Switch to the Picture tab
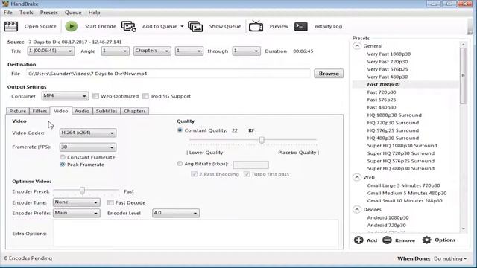 18,111
